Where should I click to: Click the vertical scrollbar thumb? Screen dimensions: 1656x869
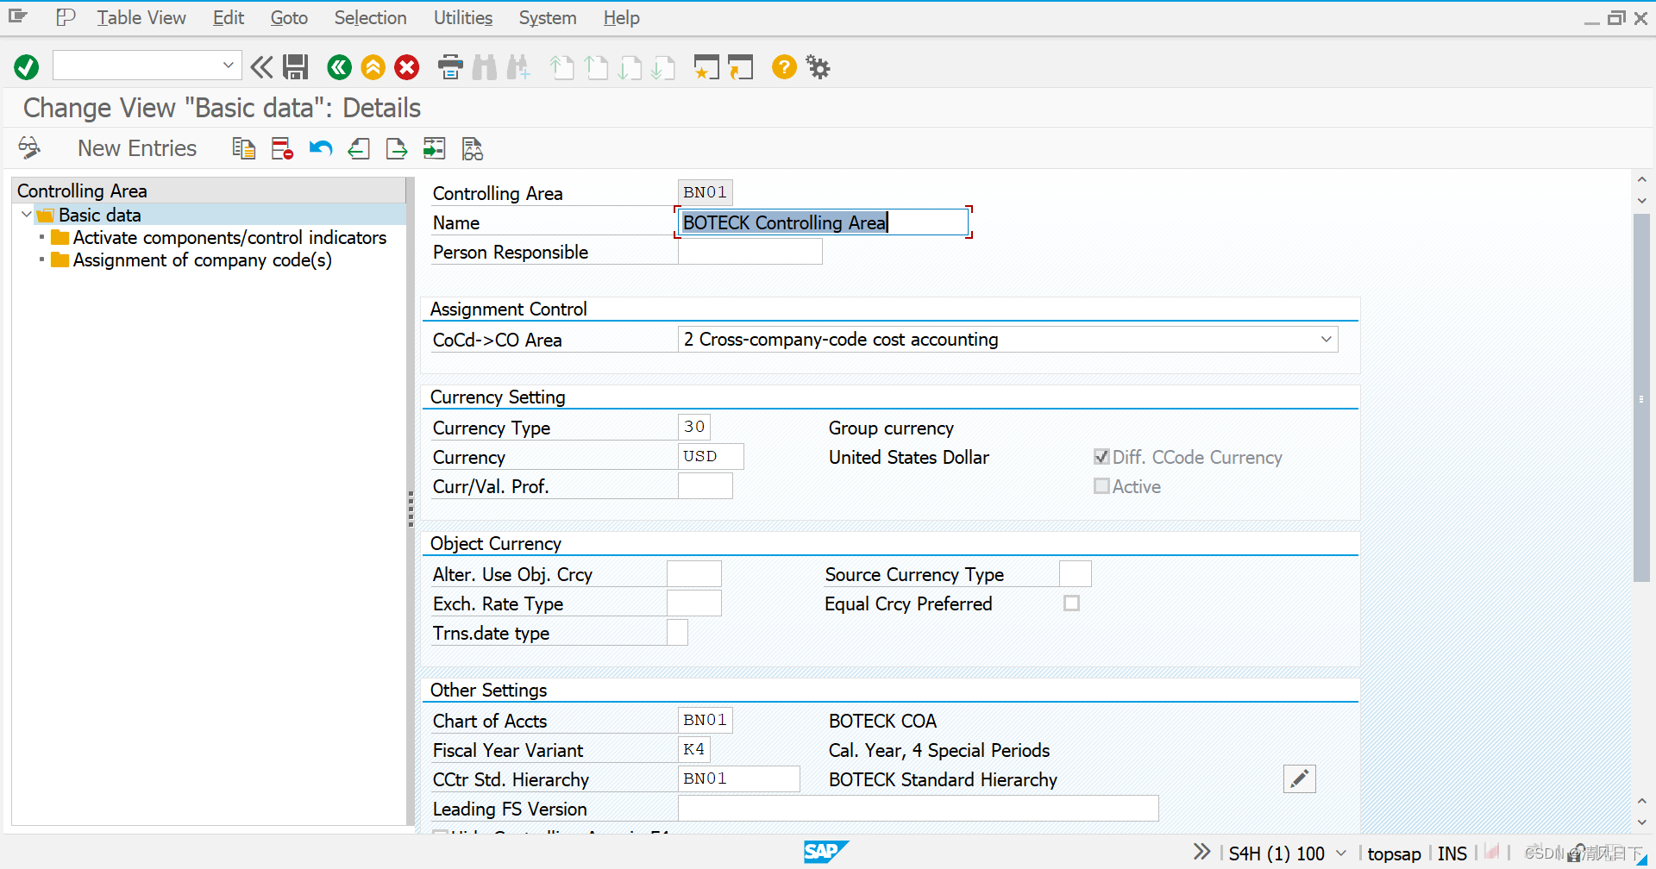(x=1641, y=398)
